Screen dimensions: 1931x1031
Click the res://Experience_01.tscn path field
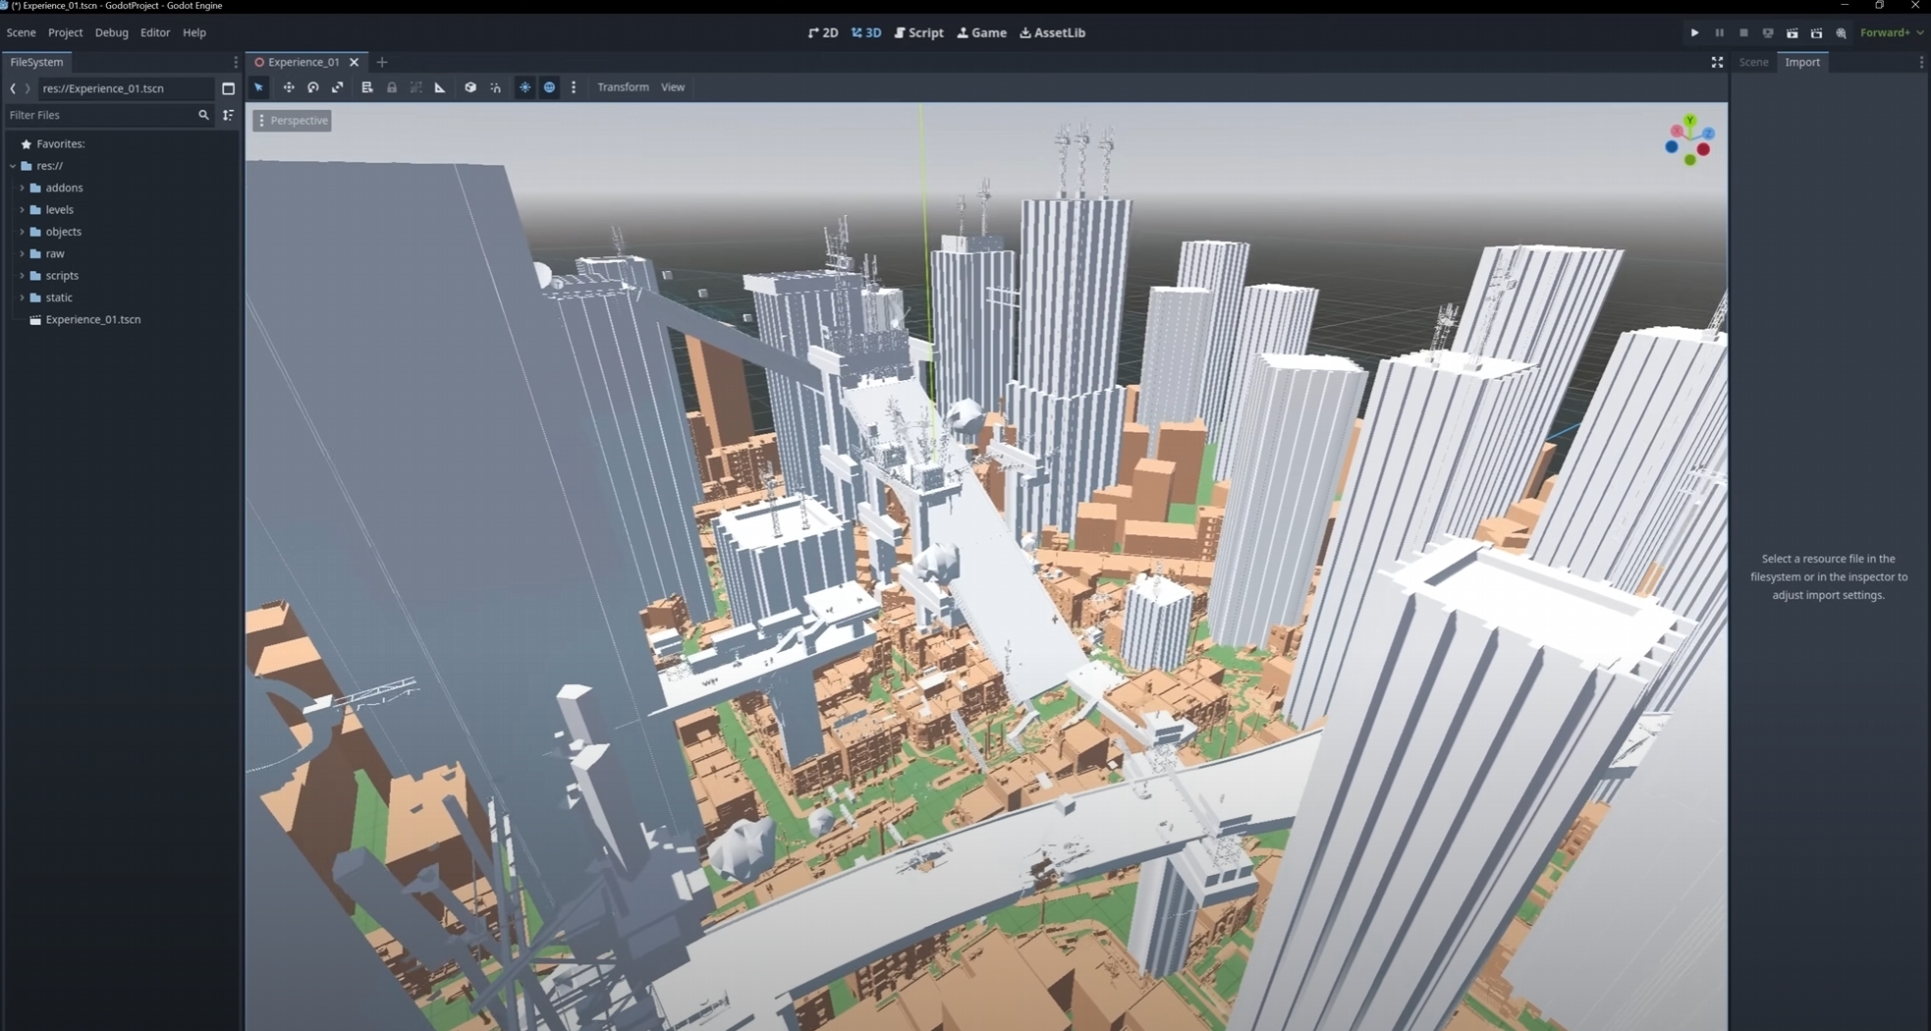coord(126,88)
